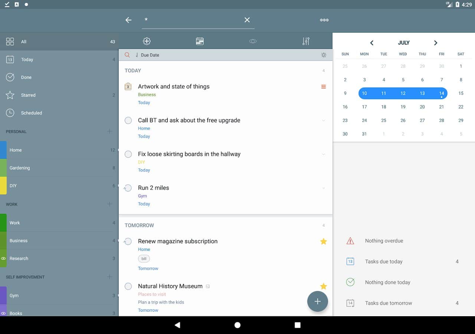Clear the search field with X icon
The image size is (475, 334).
[x=247, y=20]
